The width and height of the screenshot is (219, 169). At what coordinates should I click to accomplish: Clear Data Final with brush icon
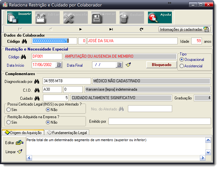[128, 65]
